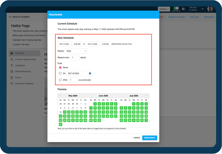The width and height of the screenshot is (222, 154).
Task: Click the Back to Calendar link
Action: [x=19, y=17]
